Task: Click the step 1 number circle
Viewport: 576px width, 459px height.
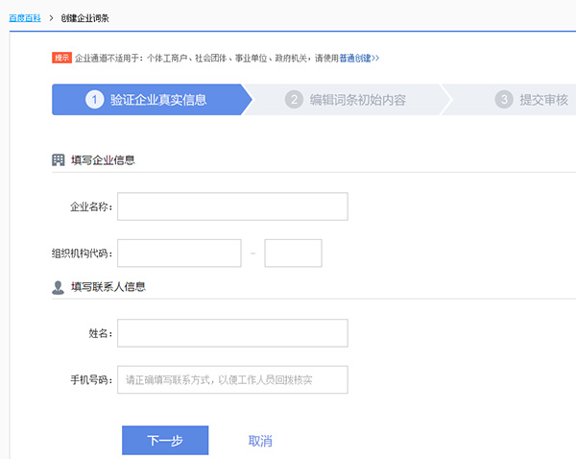Action: (x=94, y=100)
